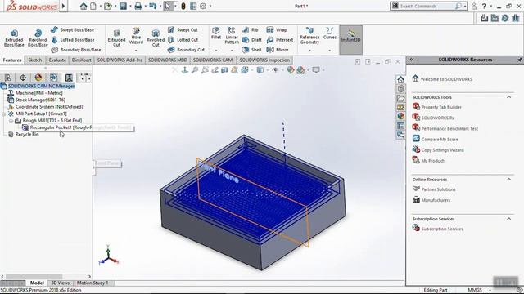Open Reference Geometry tool

pyautogui.click(x=309, y=36)
